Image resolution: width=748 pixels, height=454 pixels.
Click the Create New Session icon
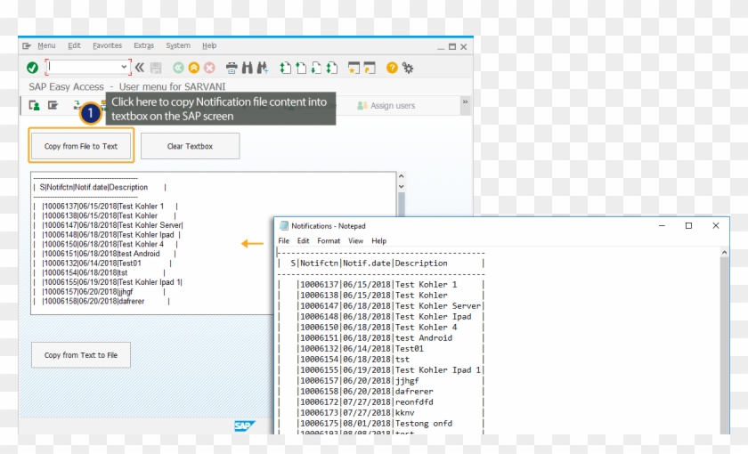(x=354, y=68)
